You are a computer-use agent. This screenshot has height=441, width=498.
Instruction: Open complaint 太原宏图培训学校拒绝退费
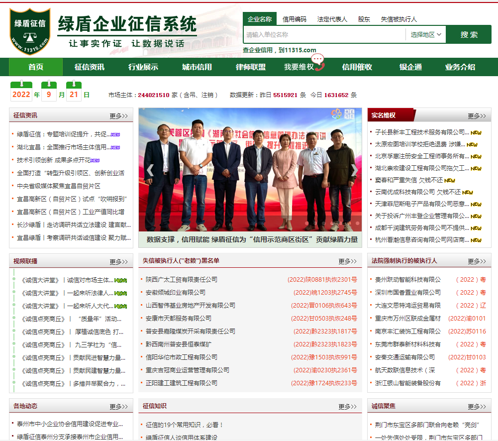pyautogui.click(x=420, y=144)
